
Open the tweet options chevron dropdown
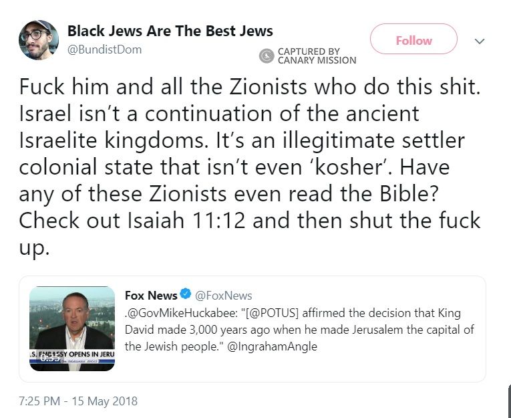point(479,41)
